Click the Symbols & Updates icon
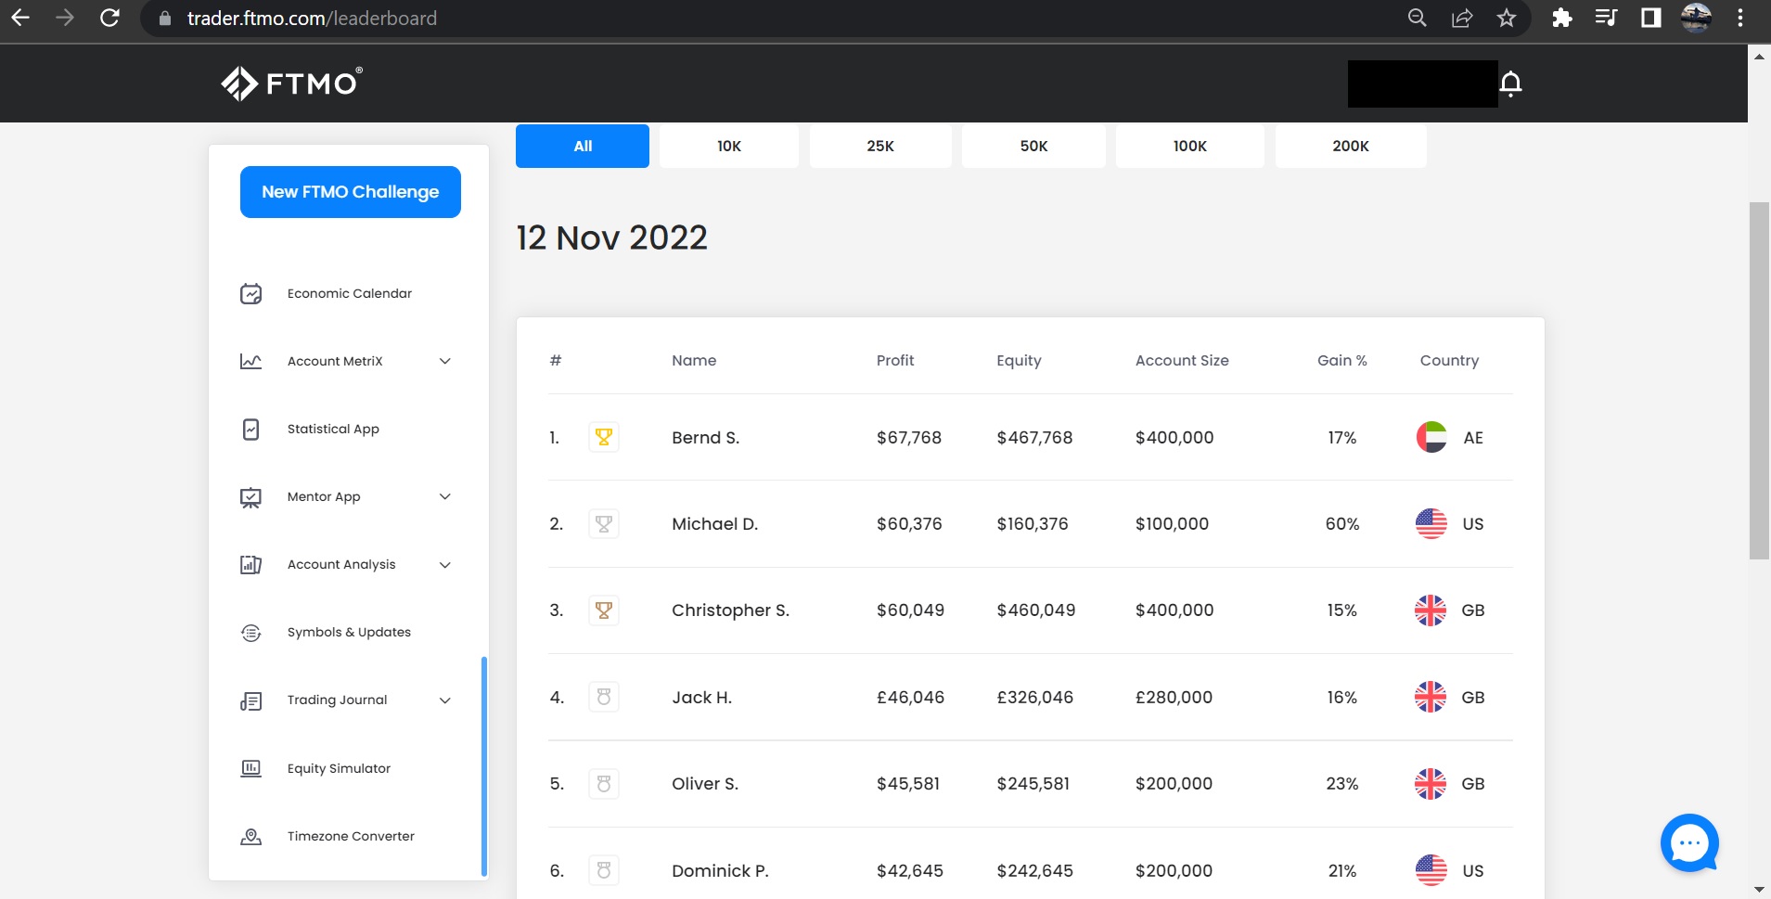 250,633
